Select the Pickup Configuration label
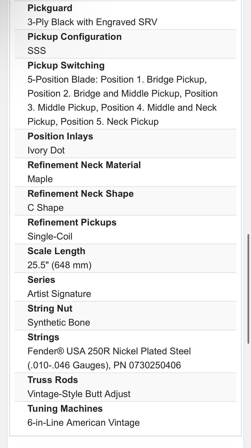This screenshot has height=448, width=251. pos(75,37)
